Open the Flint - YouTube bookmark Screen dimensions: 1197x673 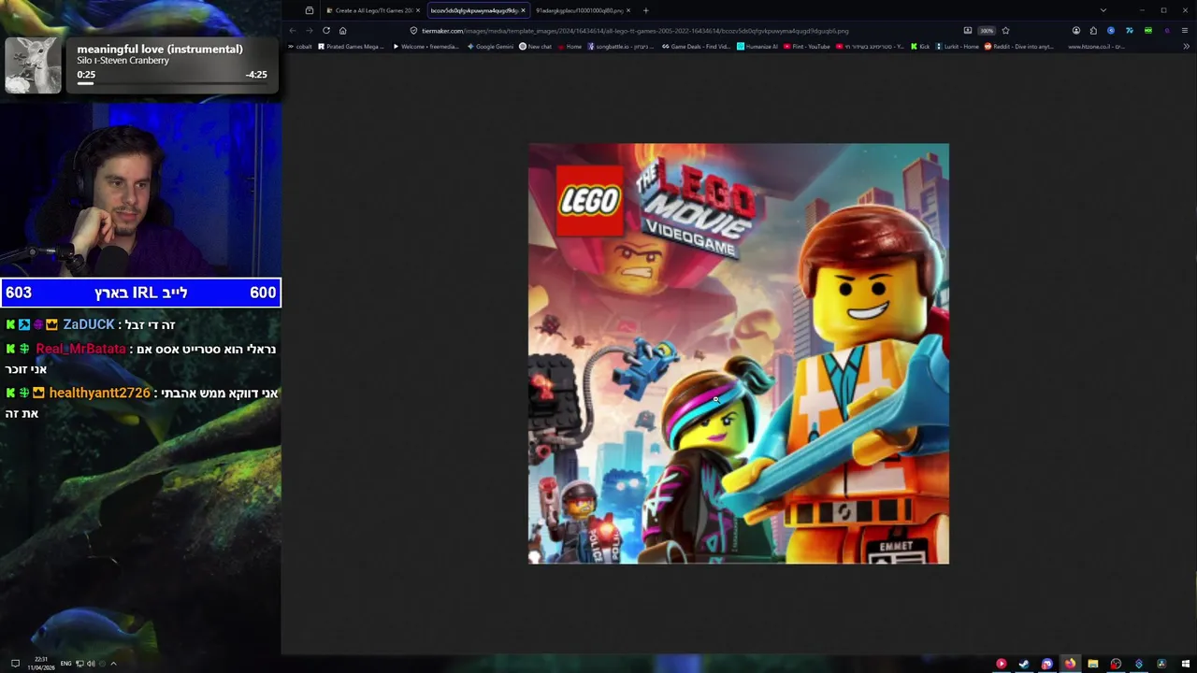point(807,46)
